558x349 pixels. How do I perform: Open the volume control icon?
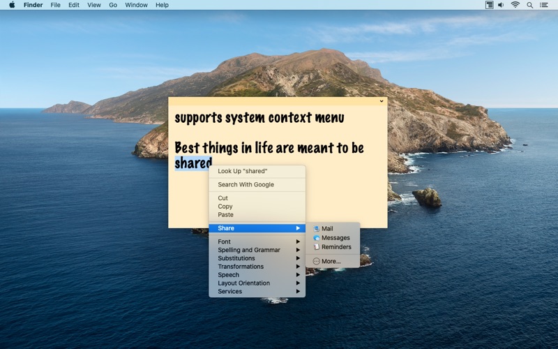point(501,5)
